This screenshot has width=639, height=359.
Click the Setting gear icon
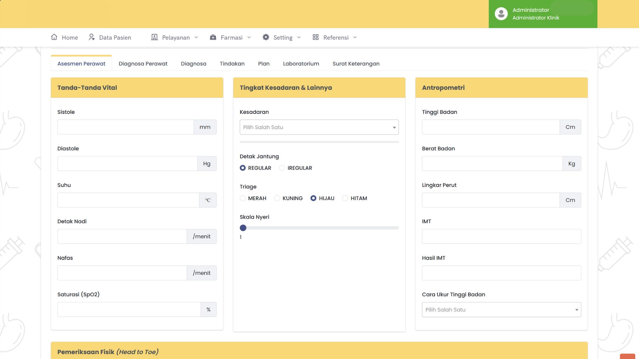[266, 37]
